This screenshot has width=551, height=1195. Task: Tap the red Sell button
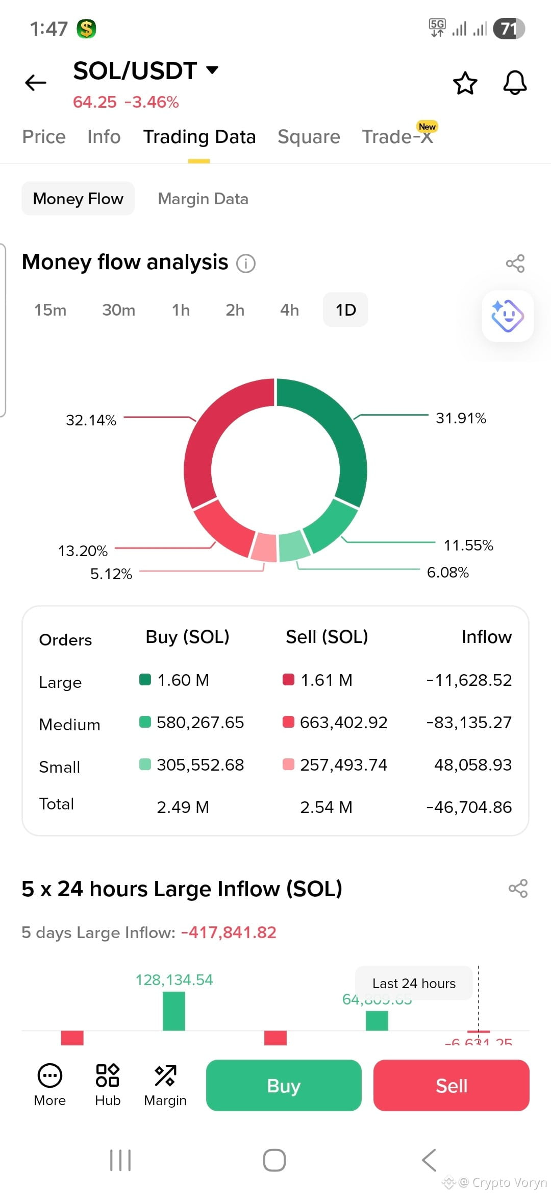point(452,1085)
